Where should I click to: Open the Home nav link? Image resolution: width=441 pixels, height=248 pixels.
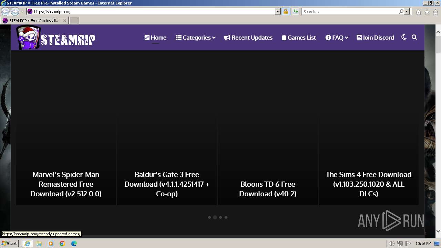155,38
